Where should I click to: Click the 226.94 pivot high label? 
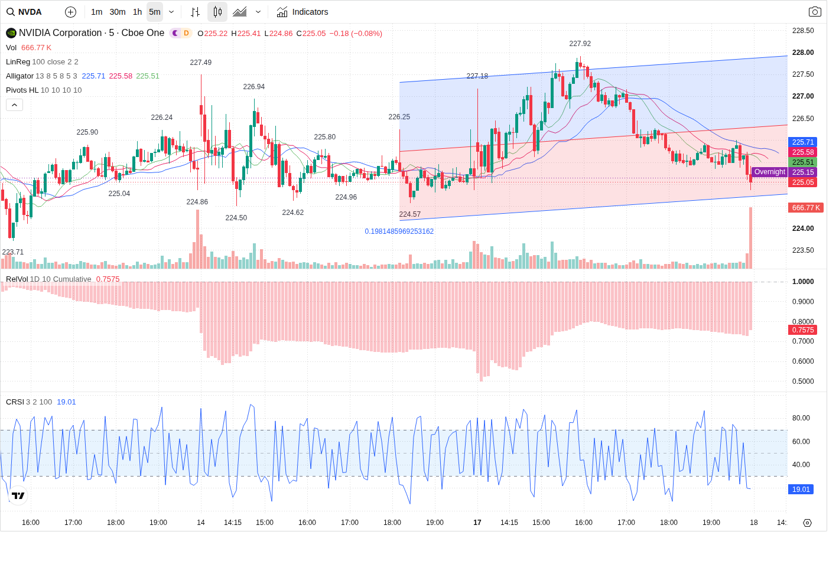254,87
